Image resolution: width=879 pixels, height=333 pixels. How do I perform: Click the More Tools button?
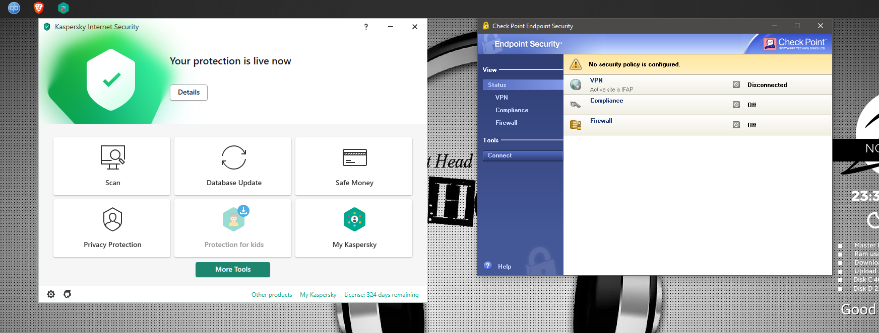pos(233,270)
